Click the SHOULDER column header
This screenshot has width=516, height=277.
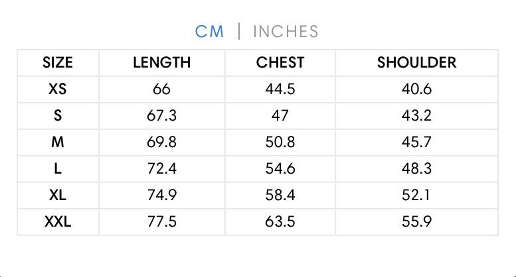[x=416, y=62]
